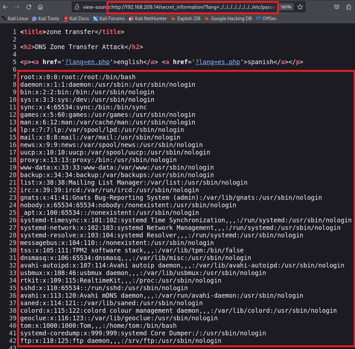Viewport: 355px width, 349px height.
Task: Reset the 160% zoom level badge
Action: [286, 7]
